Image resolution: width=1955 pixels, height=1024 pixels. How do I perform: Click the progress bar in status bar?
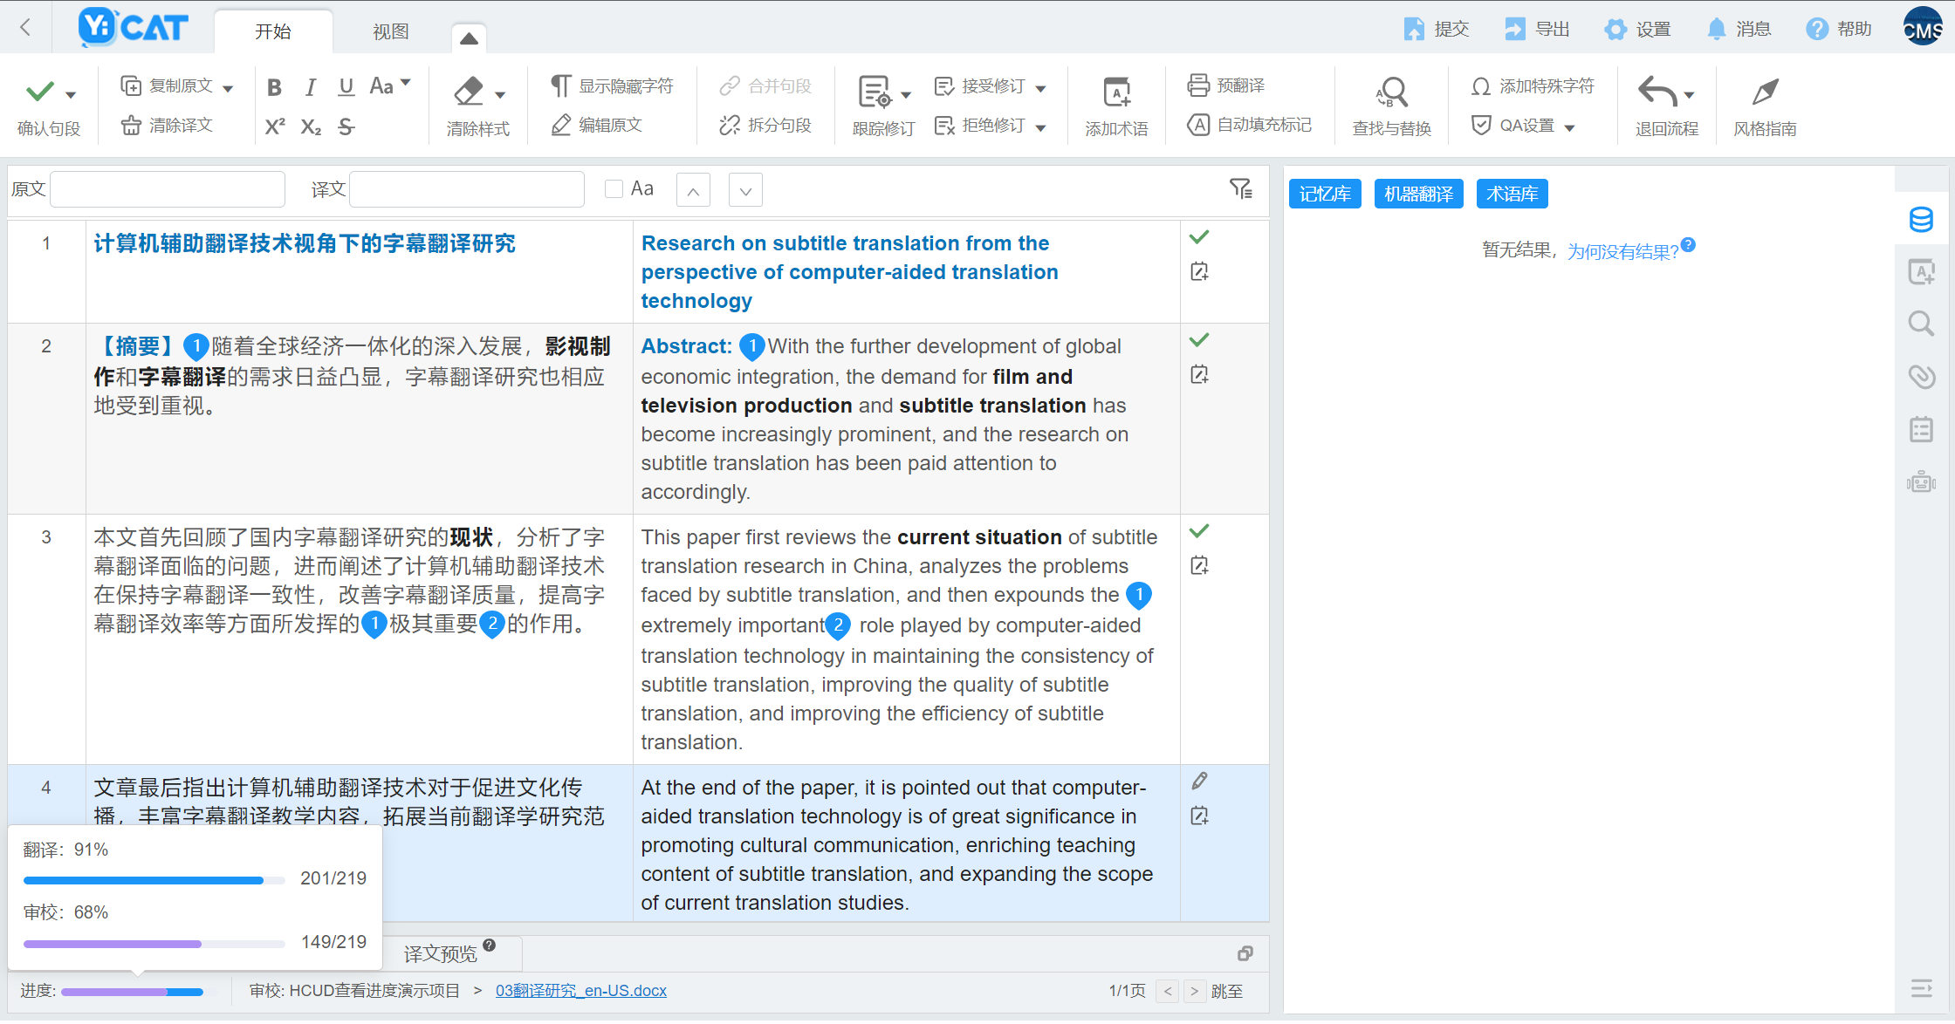(x=132, y=992)
